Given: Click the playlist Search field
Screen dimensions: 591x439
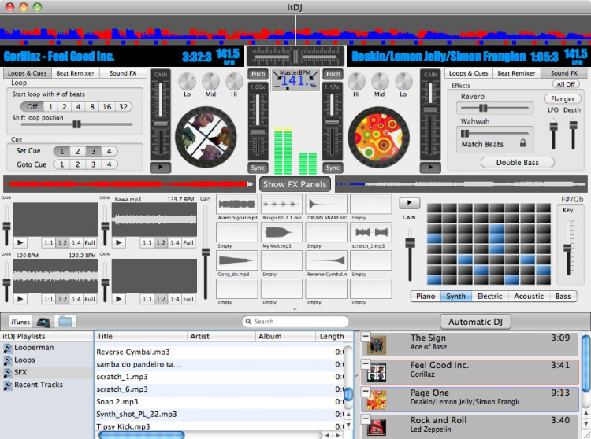Looking at the screenshot, I should (x=295, y=322).
